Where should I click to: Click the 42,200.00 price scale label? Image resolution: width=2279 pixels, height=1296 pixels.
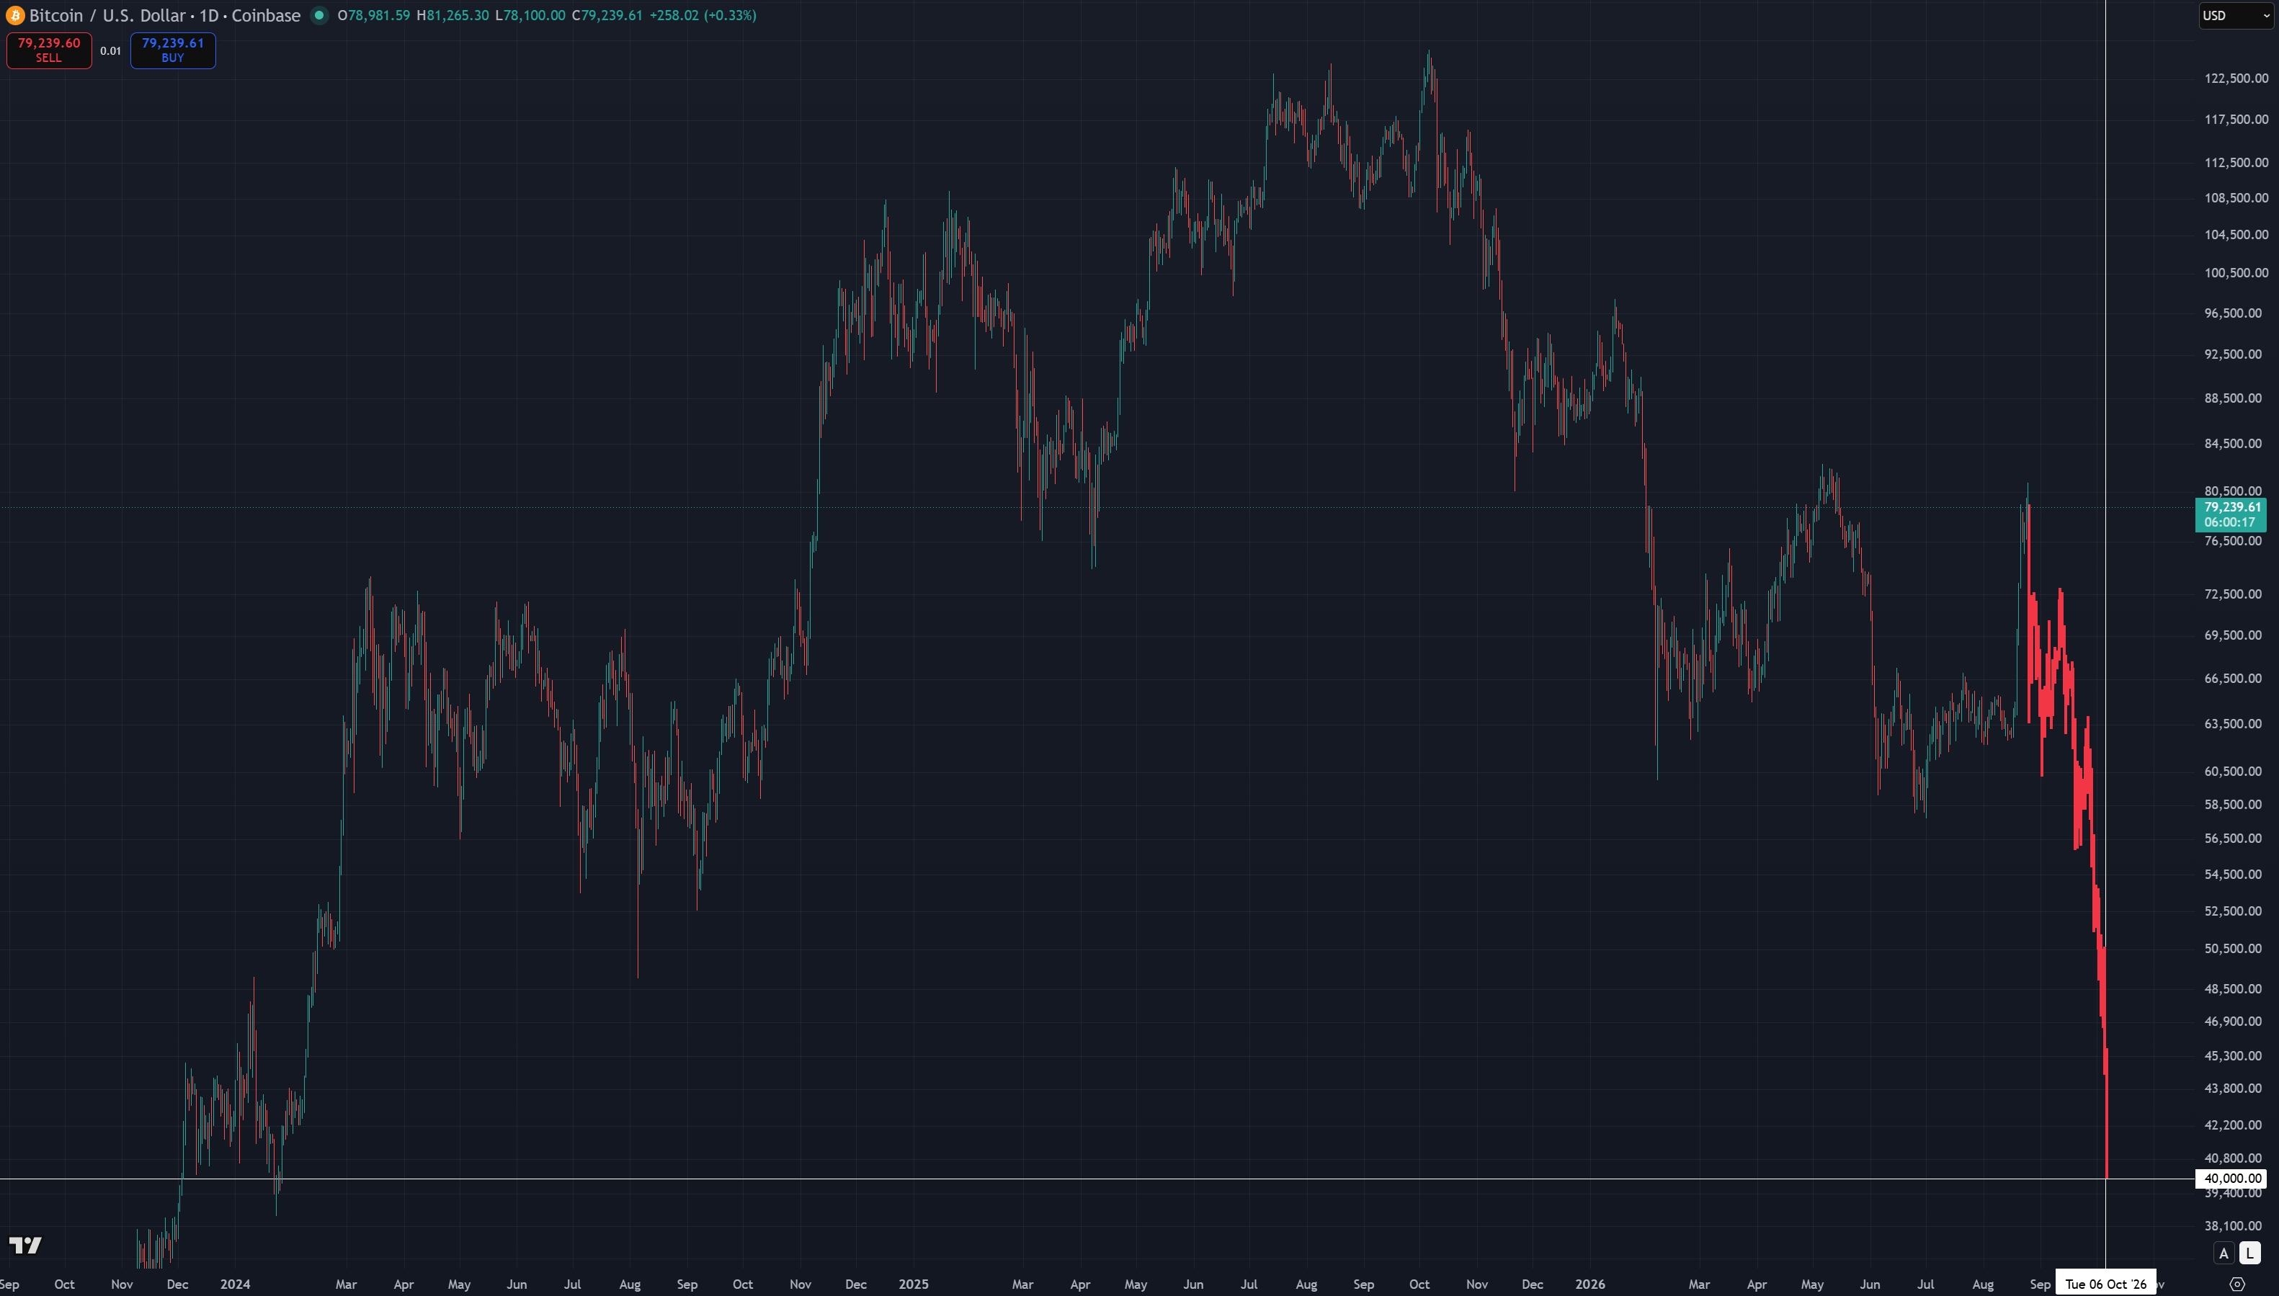coord(2233,1125)
